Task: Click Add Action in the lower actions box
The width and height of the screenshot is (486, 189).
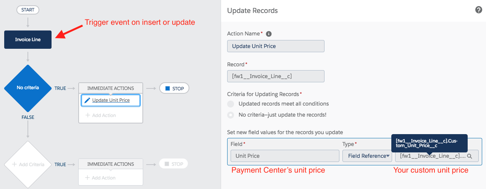Action: click(x=100, y=178)
